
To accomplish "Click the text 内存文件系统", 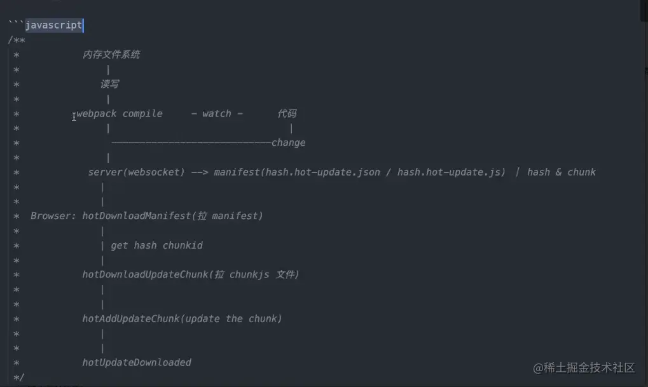I will tap(111, 55).
